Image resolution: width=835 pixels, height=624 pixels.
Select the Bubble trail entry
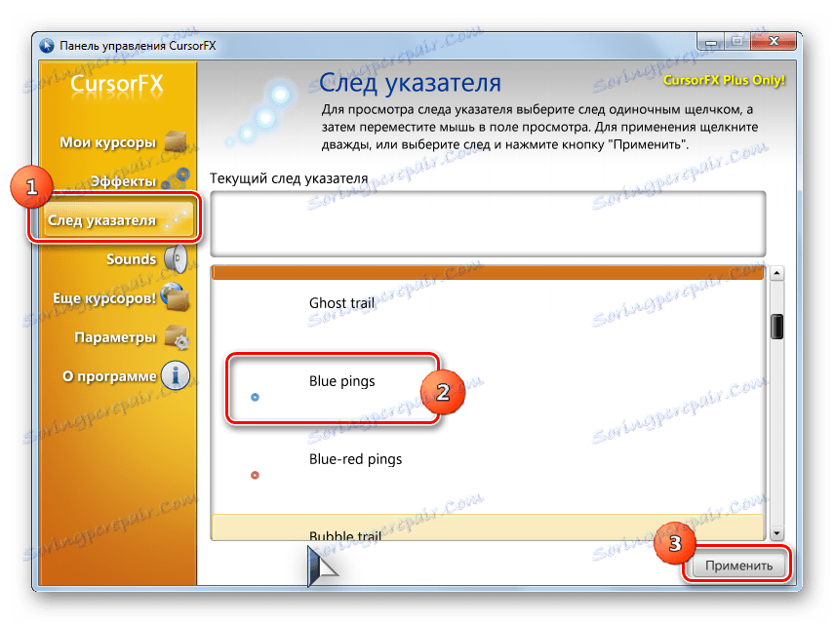coord(488,527)
